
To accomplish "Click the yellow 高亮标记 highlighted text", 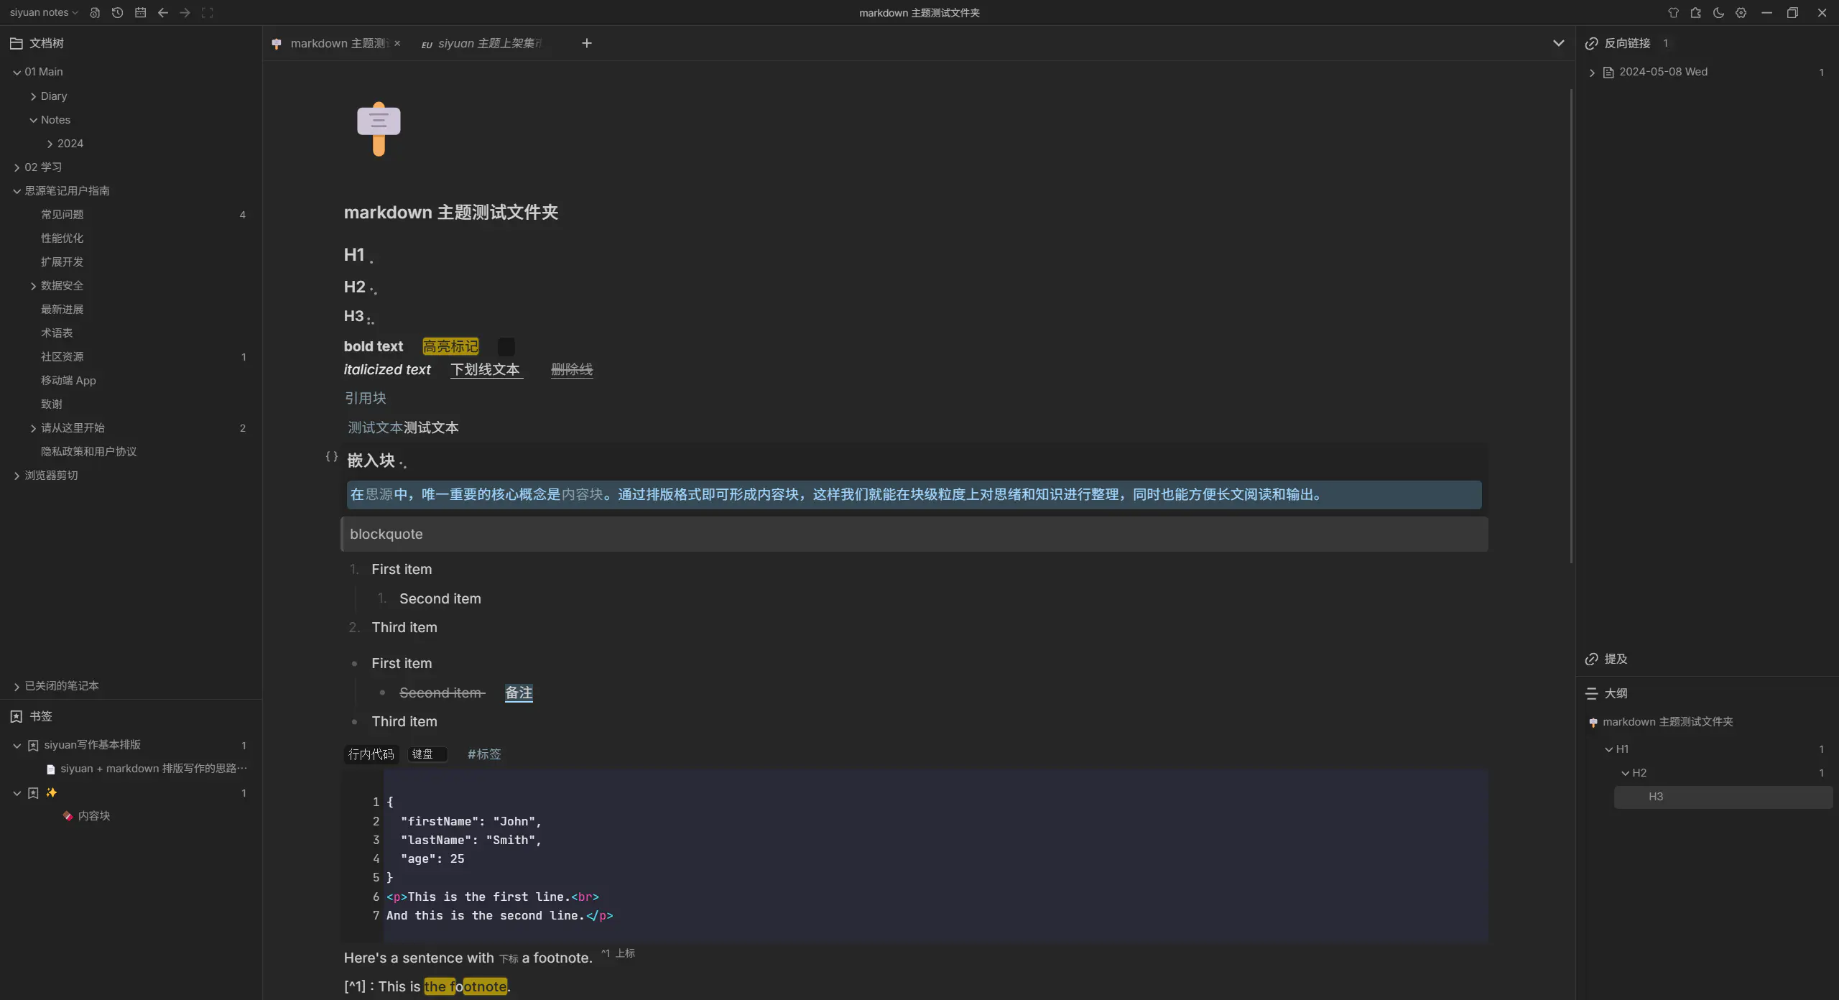I will point(450,347).
